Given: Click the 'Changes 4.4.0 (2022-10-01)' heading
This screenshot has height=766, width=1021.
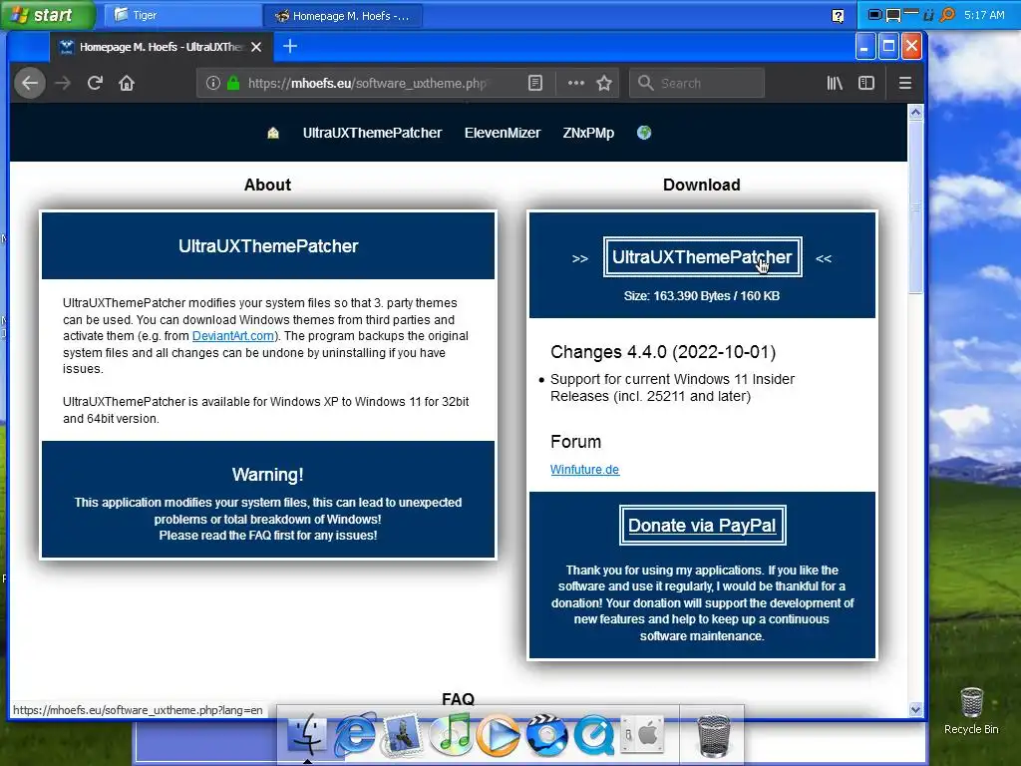Looking at the screenshot, I should (663, 352).
